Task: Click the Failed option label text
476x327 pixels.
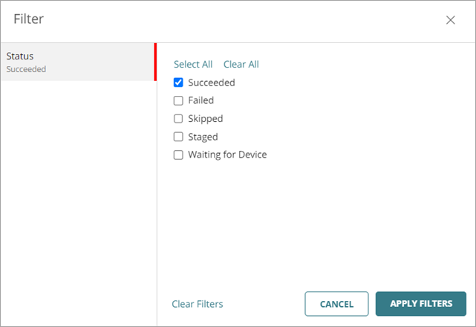Action: point(200,100)
